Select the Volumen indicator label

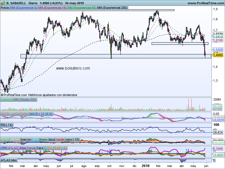(7, 100)
